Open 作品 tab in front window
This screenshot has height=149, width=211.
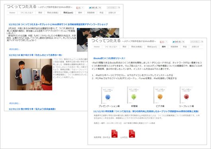[x=185, y=47]
